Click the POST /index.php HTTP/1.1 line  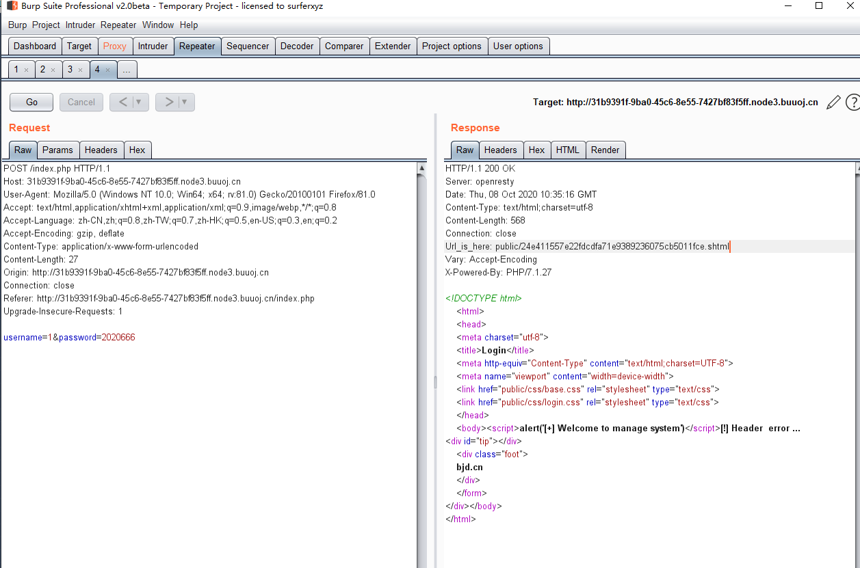[x=57, y=169]
